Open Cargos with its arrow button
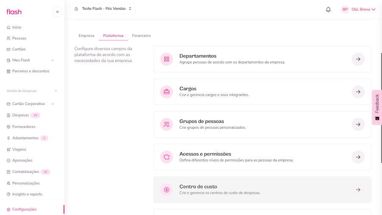This screenshot has width=382, height=215. (358, 92)
